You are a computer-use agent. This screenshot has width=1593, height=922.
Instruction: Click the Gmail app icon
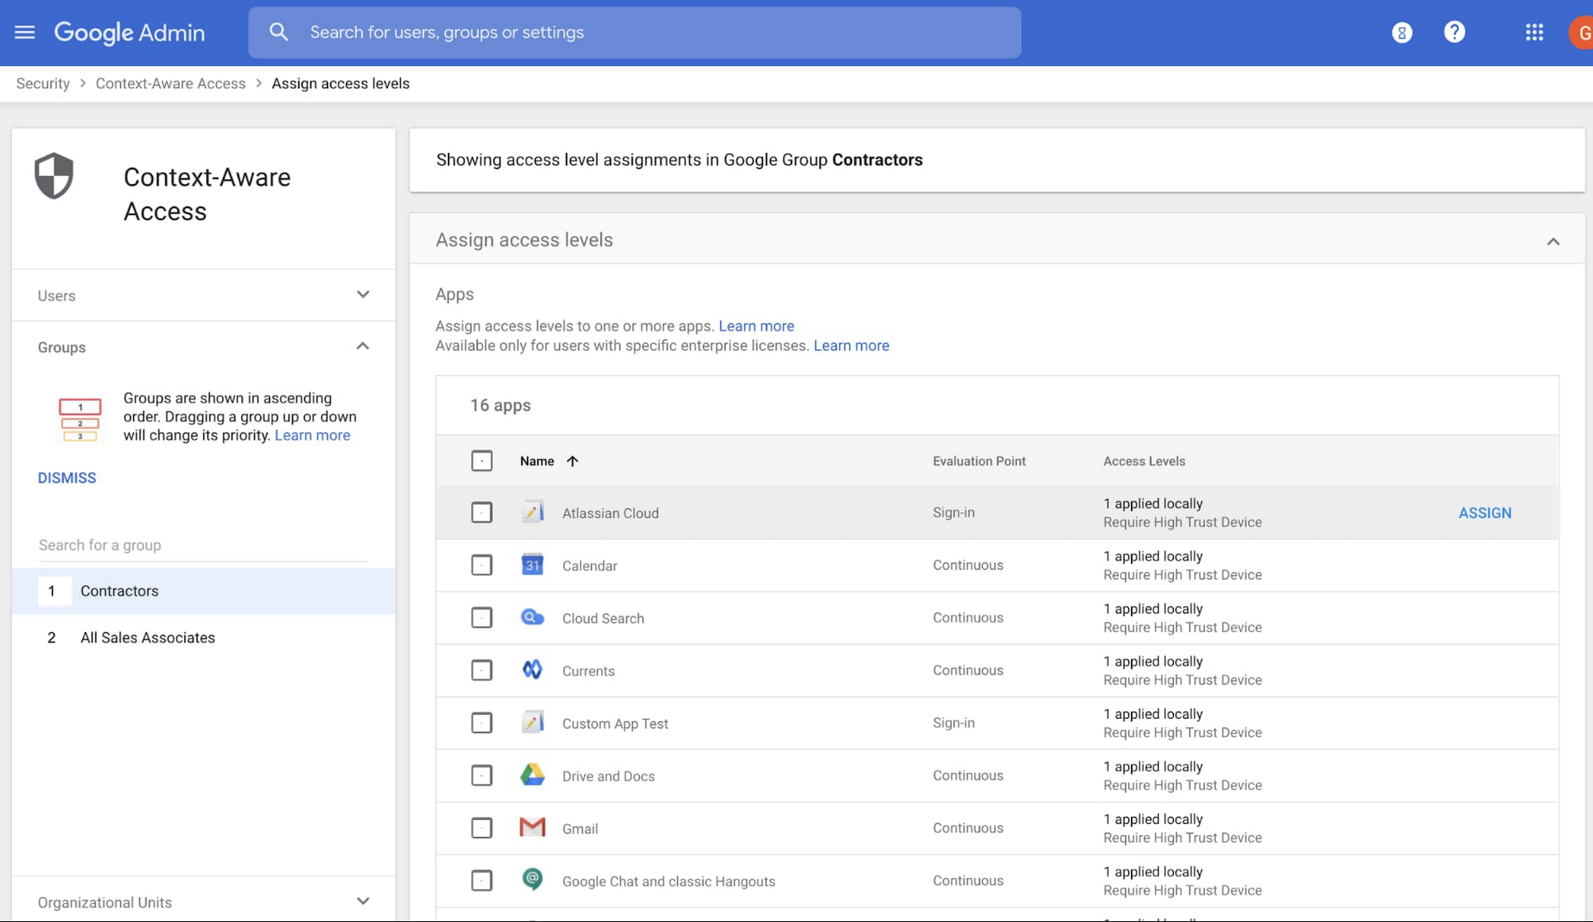533,827
